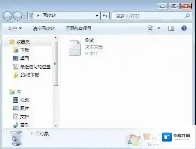Toggle the preview pane button
The height and width of the screenshot is (149, 196).
point(171,29)
